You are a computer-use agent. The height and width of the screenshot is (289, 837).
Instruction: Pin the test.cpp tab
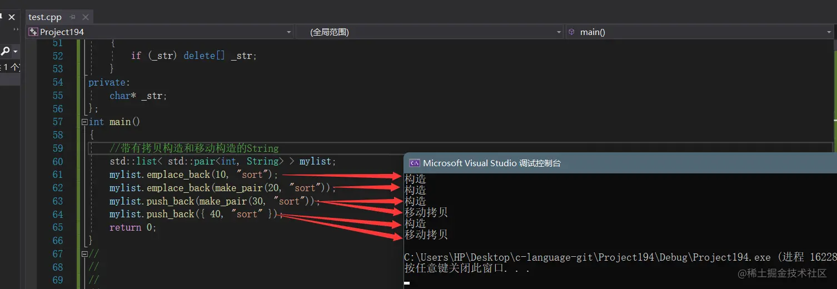pos(72,17)
